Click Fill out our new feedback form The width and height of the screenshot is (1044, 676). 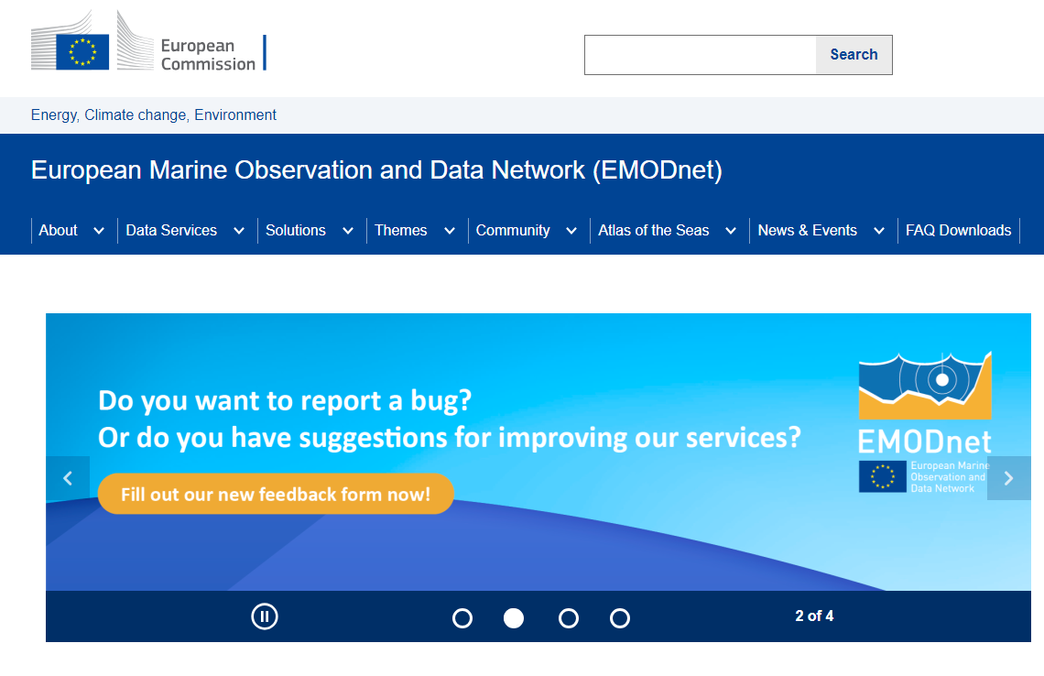[276, 494]
